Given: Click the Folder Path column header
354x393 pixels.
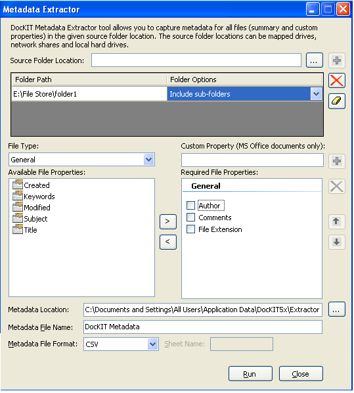Looking at the screenshot, I should click(x=89, y=80).
